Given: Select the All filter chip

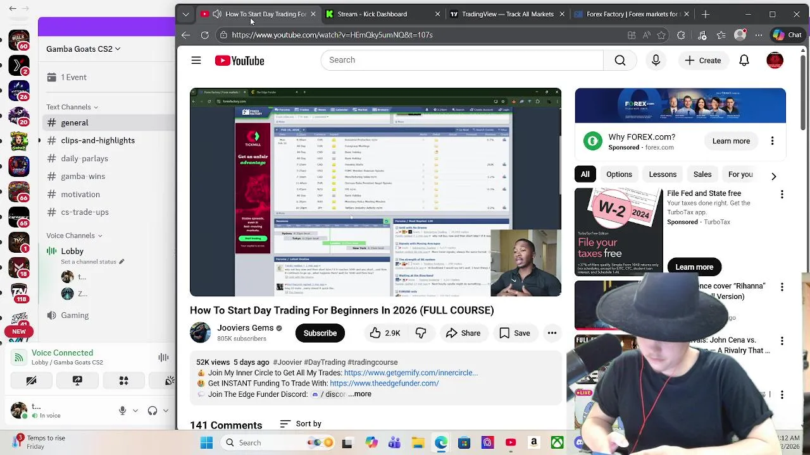Looking at the screenshot, I should [585, 174].
